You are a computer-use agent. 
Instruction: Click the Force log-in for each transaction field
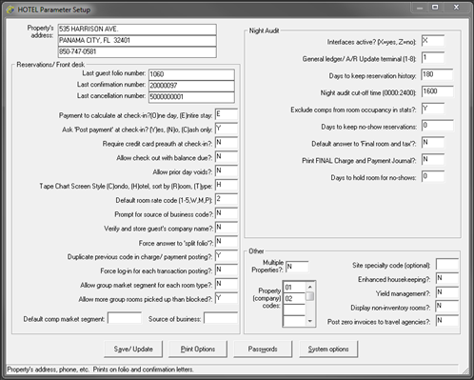(227, 270)
